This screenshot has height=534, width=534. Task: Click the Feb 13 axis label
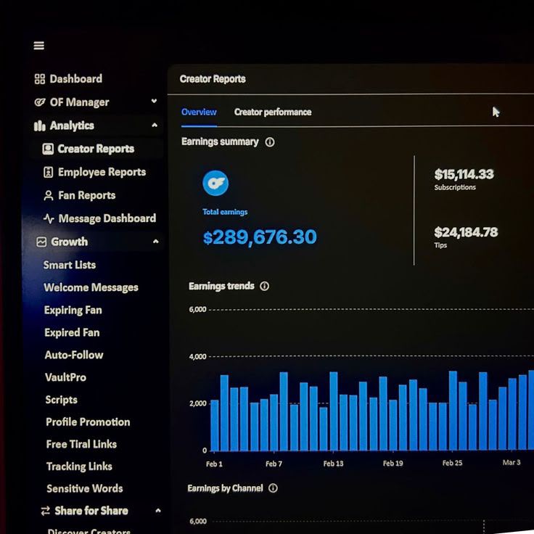point(333,464)
